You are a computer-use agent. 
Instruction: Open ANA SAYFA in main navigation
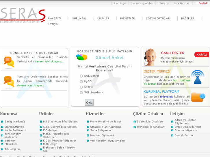(55, 18)
